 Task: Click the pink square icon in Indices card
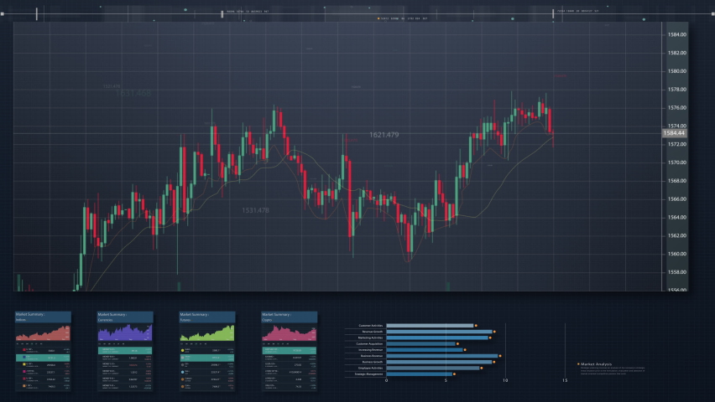[23, 372]
